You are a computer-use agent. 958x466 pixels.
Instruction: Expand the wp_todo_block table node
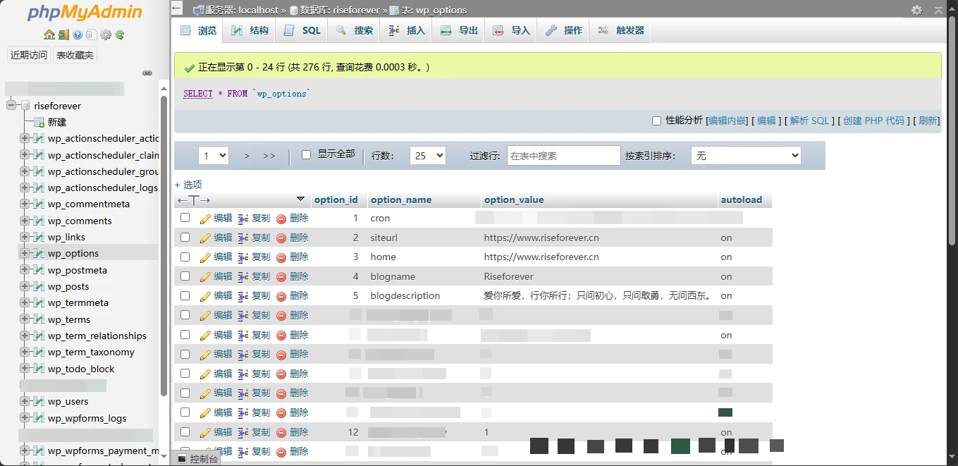point(25,369)
